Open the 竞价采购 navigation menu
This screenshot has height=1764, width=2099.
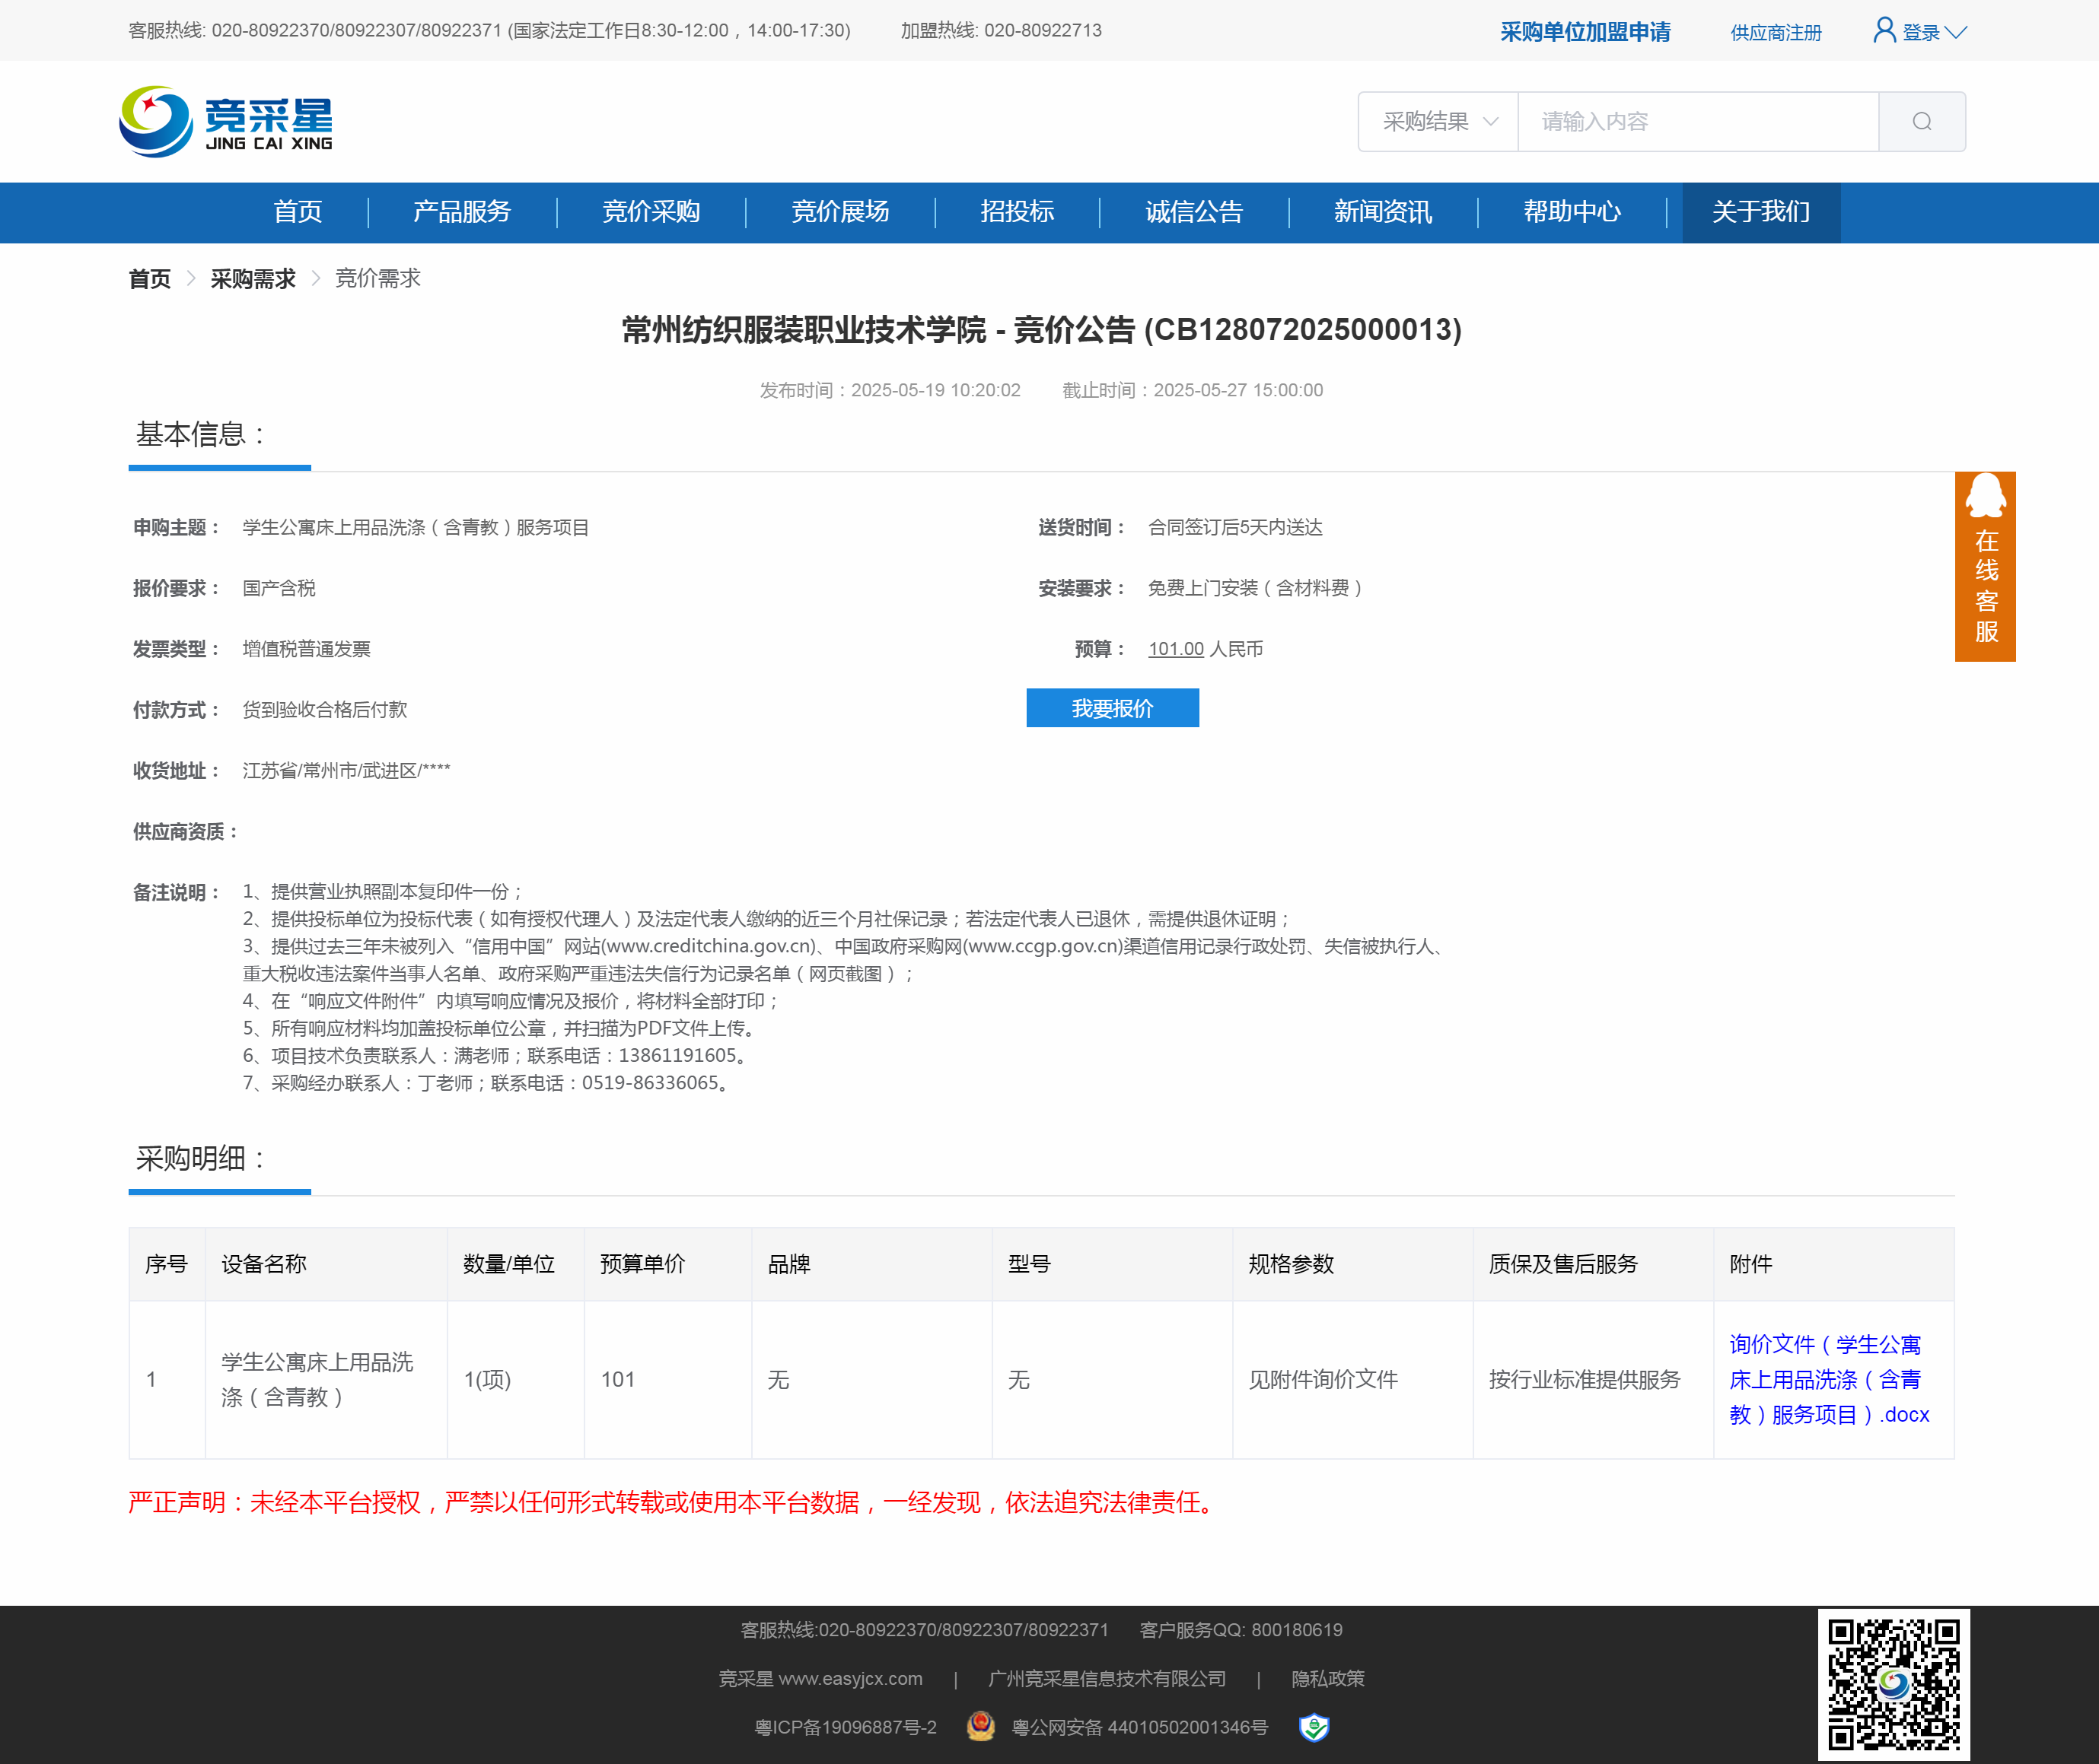(650, 212)
